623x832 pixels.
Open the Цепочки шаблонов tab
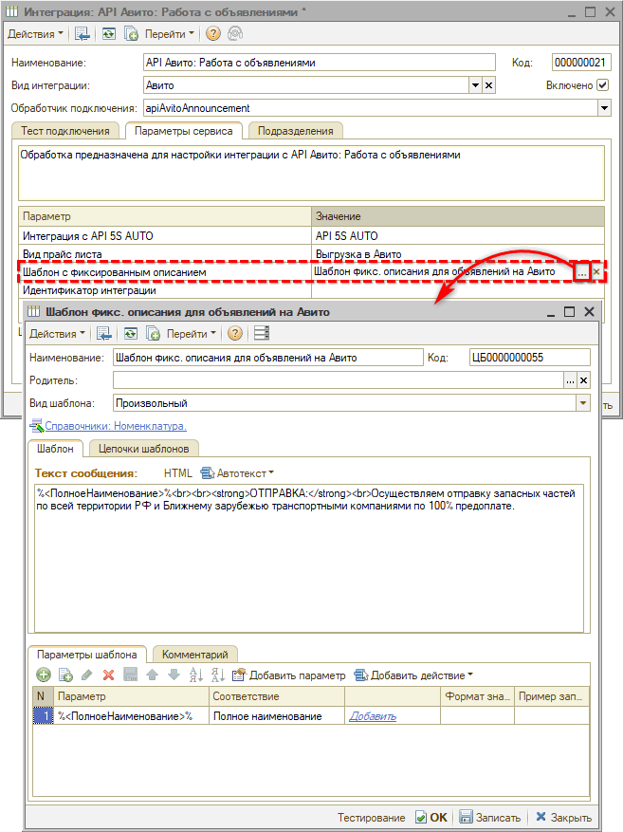point(144,448)
